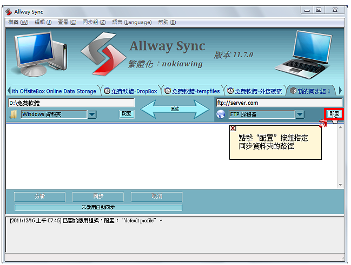The height and width of the screenshot is (265, 351).
Task: Click the 分析 button
Action: point(39,196)
